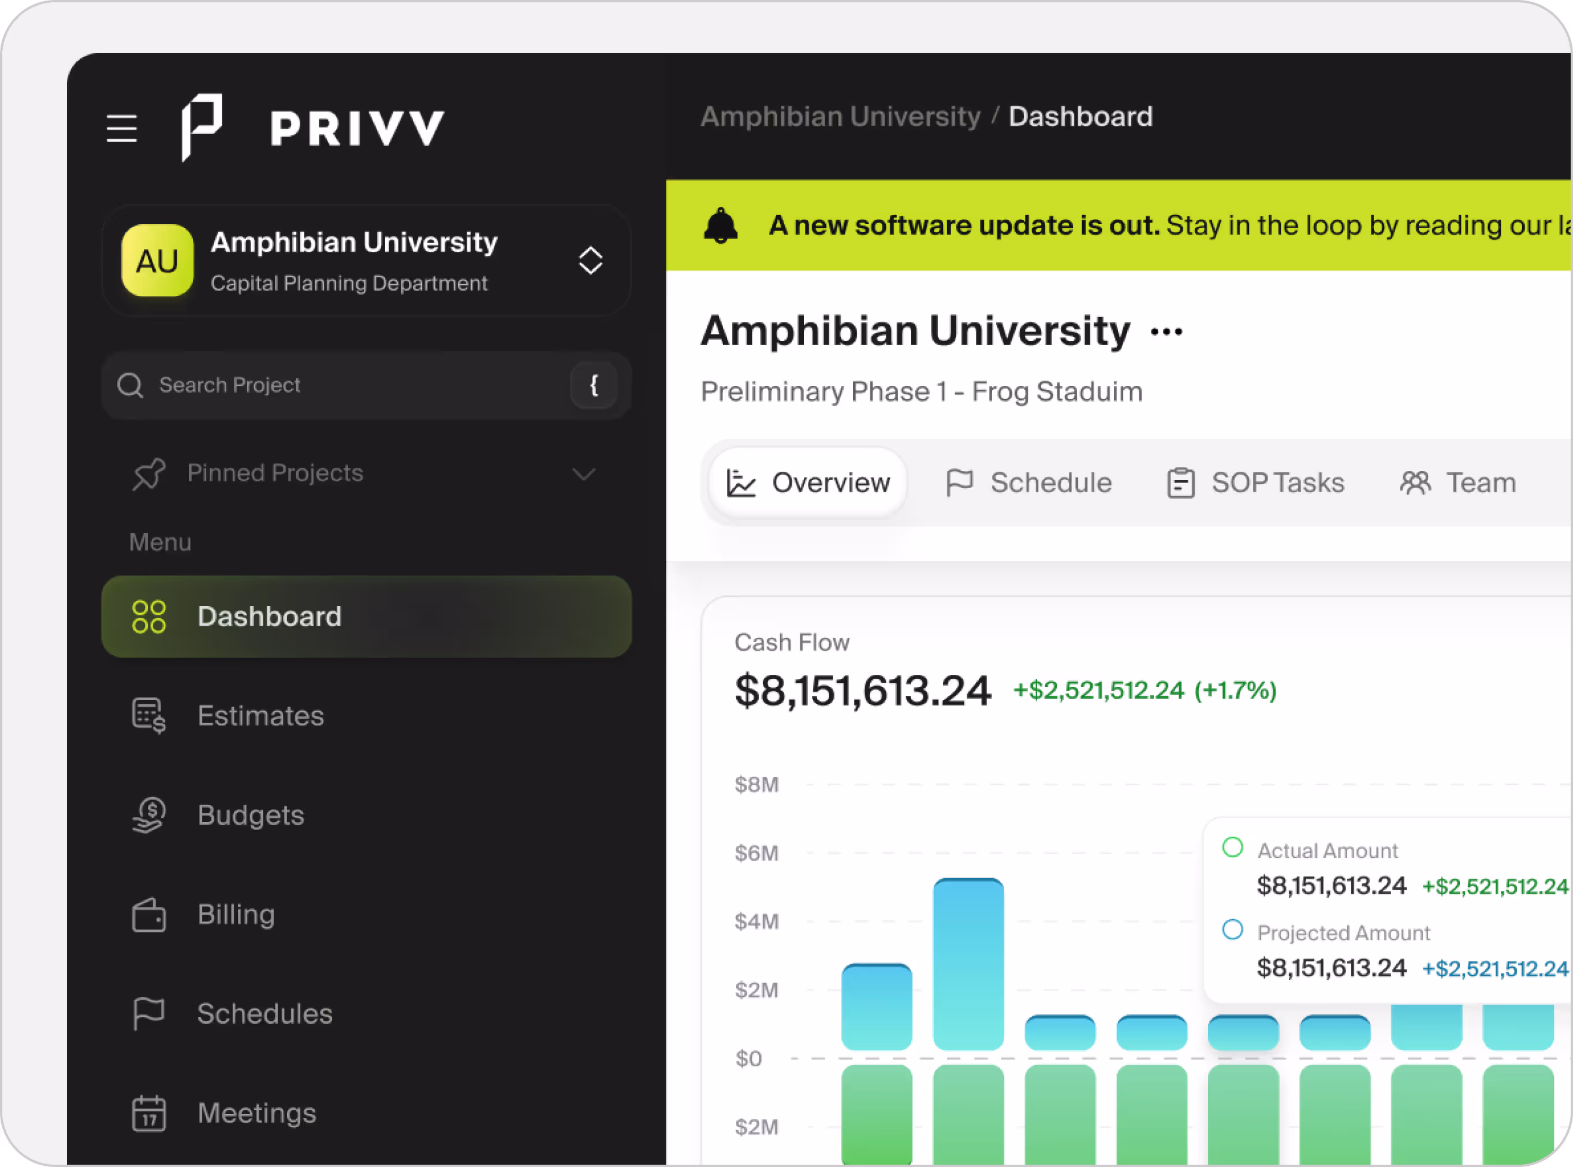Click Amphibian University breadcrumb link
The width and height of the screenshot is (1573, 1167).
click(x=840, y=117)
